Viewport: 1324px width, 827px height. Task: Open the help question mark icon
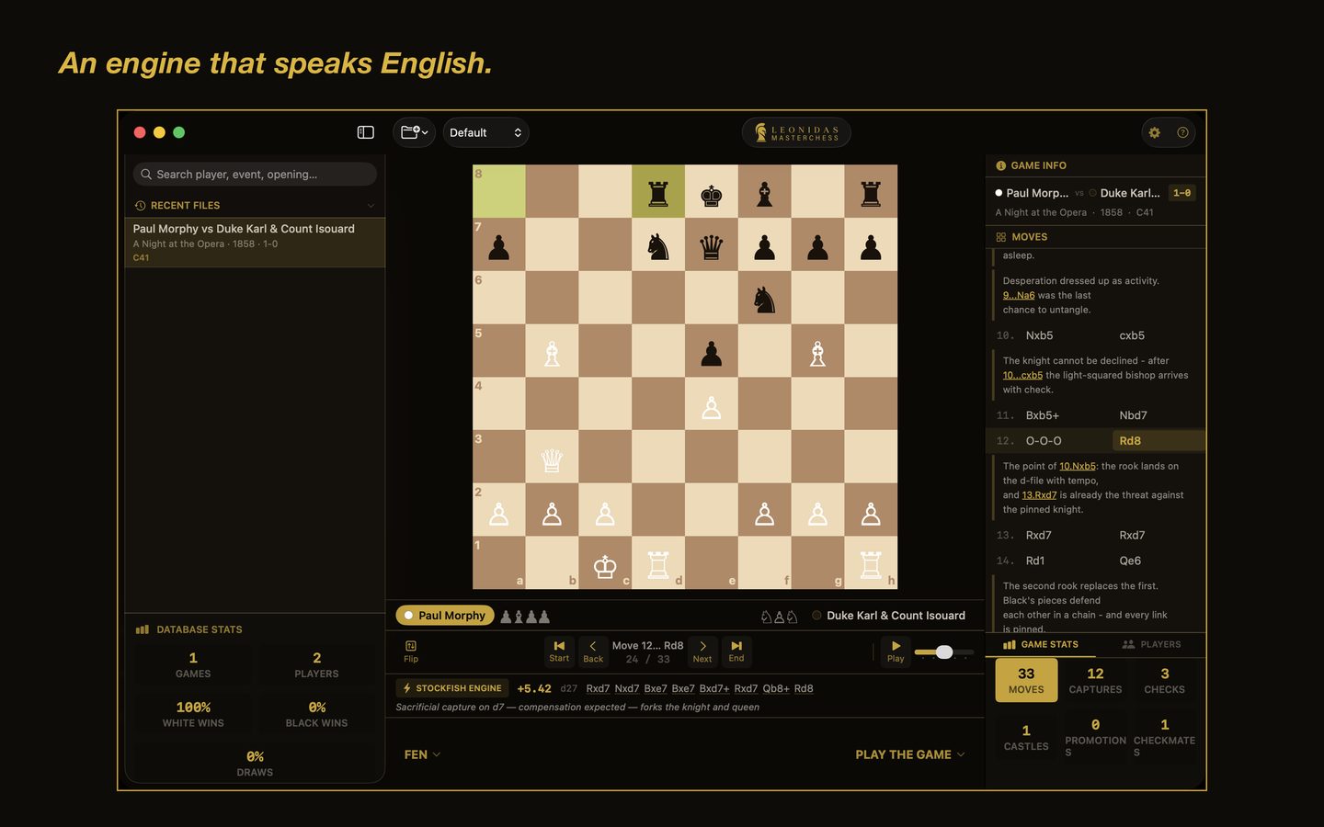click(1182, 132)
